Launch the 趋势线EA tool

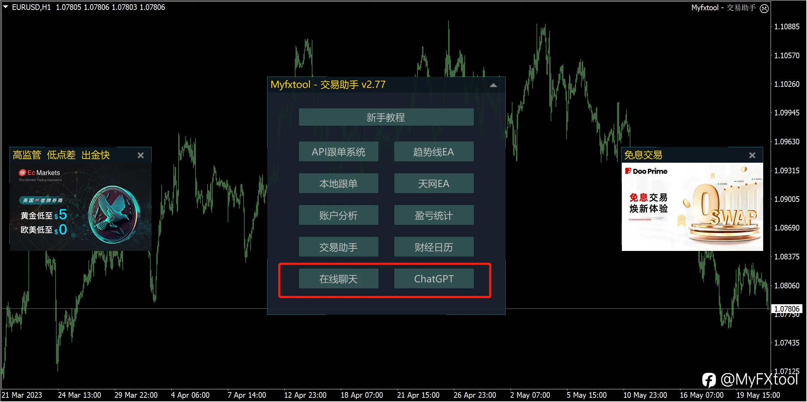[434, 152]
